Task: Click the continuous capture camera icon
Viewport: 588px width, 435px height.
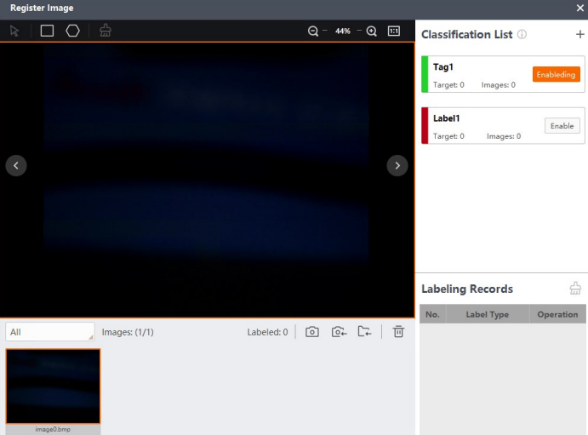Action: click(339, 332)
